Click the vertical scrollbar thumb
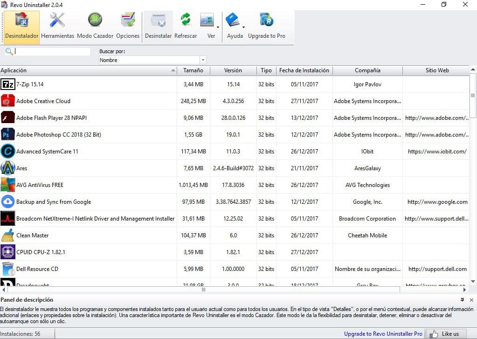 pos(473,95)
